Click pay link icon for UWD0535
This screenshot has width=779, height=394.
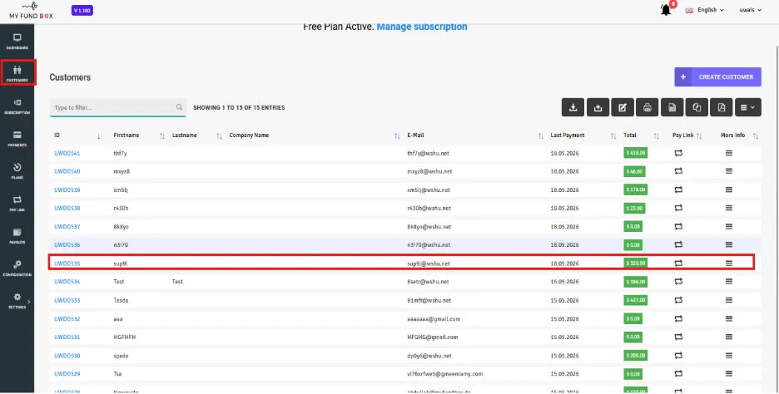(x=678, y=263)
